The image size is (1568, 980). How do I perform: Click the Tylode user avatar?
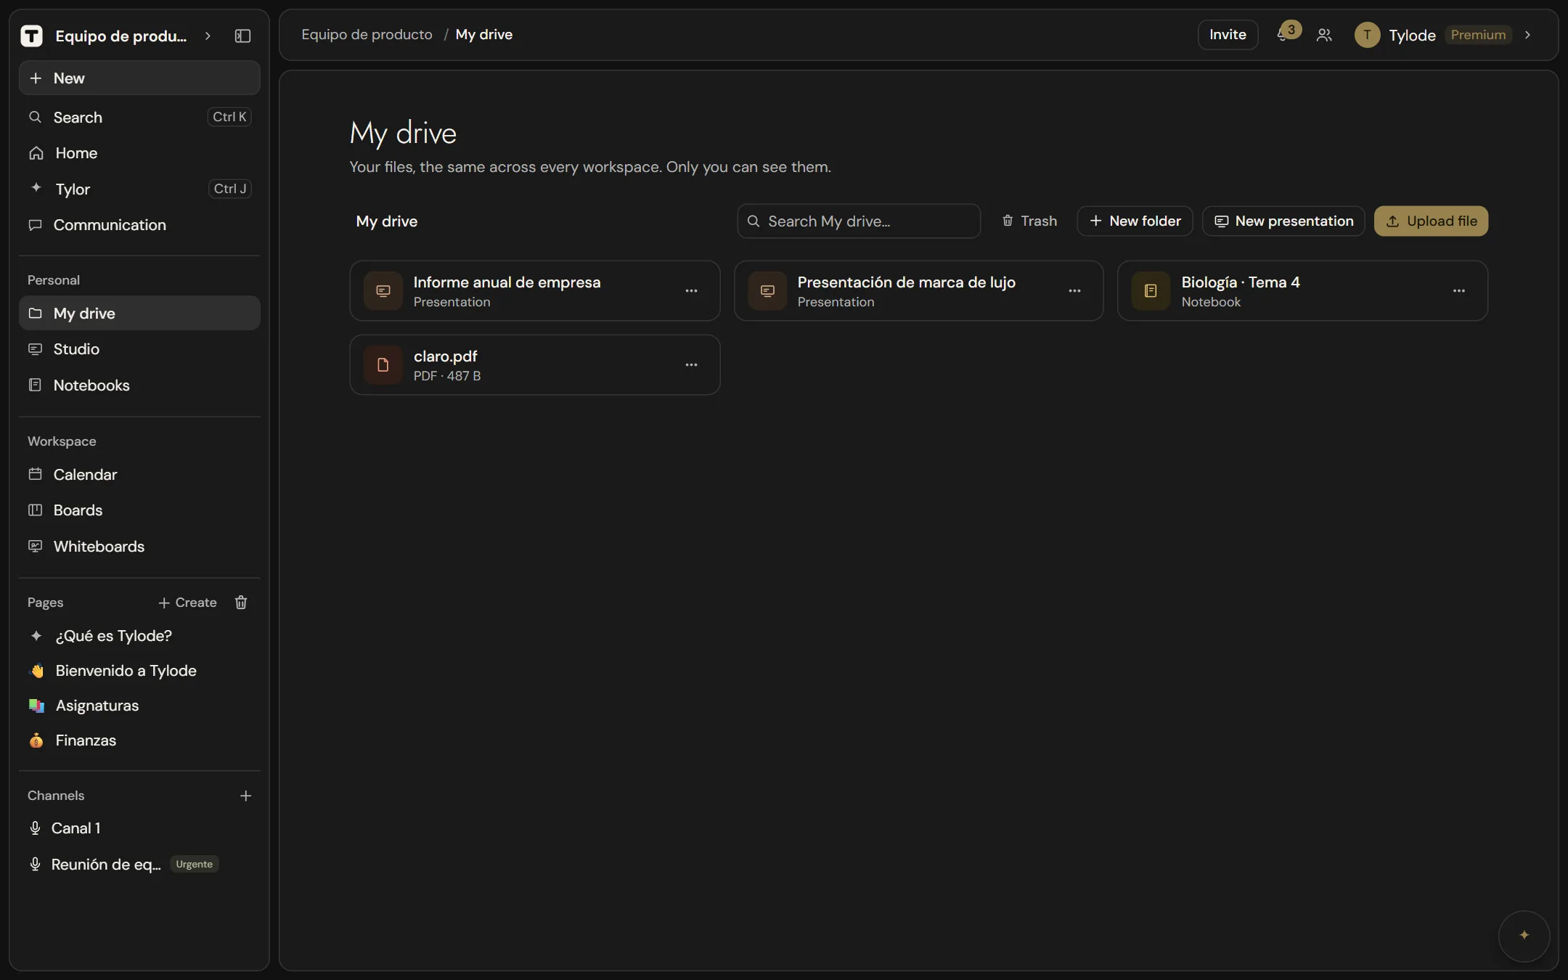(x=1366, y=35)
